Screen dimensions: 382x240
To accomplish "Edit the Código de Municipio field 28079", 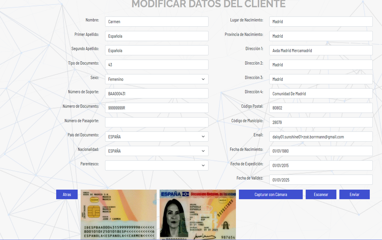I will pos(321,122).
